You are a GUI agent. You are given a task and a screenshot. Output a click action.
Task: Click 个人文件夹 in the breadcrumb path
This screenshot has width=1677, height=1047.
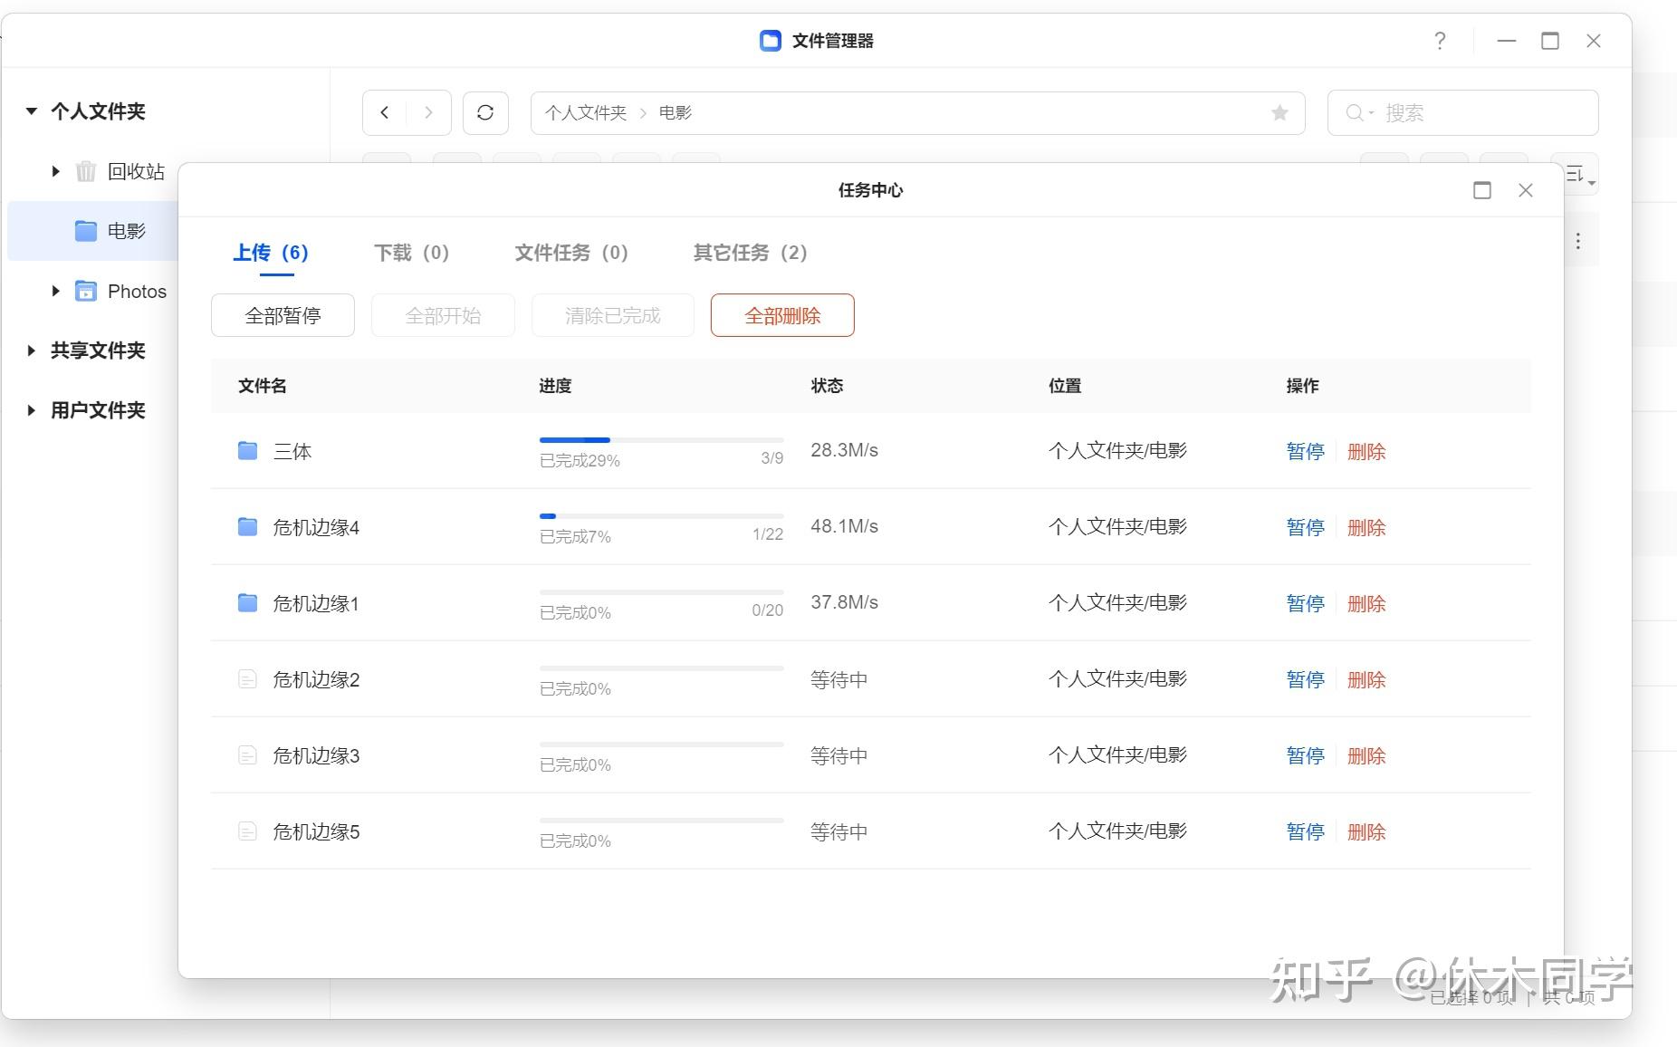pos(586,112)
